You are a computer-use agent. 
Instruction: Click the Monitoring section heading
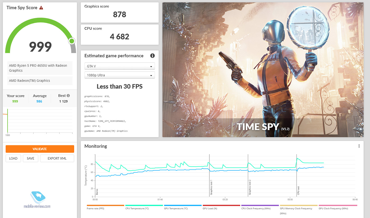pos(96,146)
